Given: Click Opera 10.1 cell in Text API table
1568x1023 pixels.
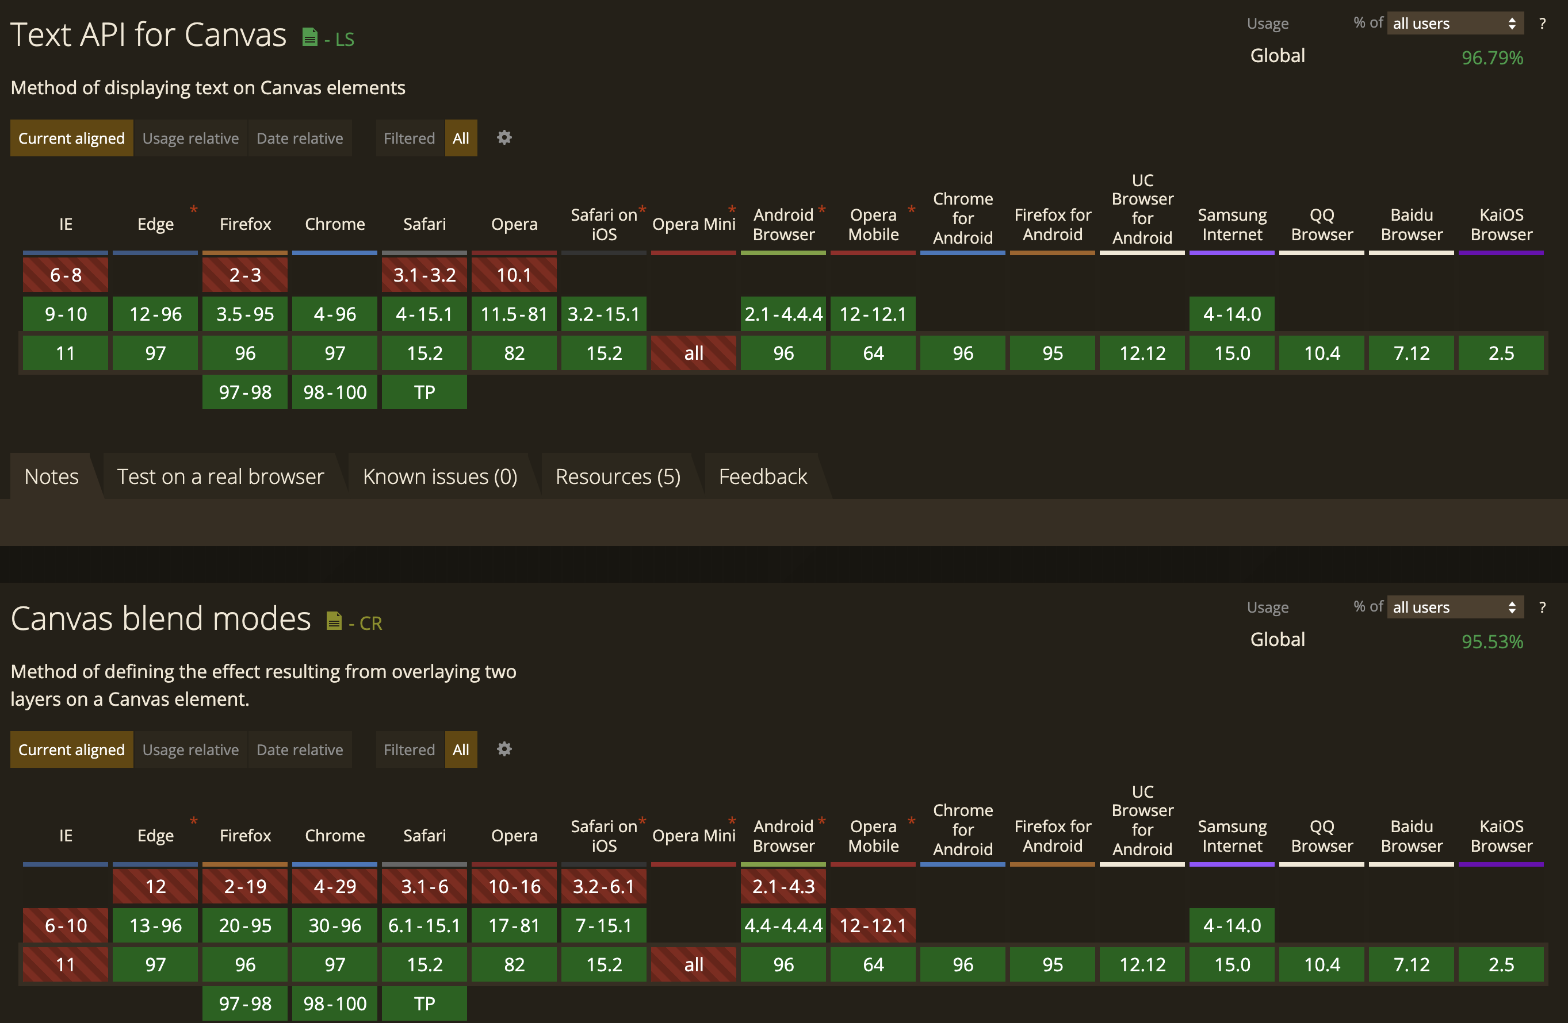Looking at the screenshot, I should click(x=514, y=275).
